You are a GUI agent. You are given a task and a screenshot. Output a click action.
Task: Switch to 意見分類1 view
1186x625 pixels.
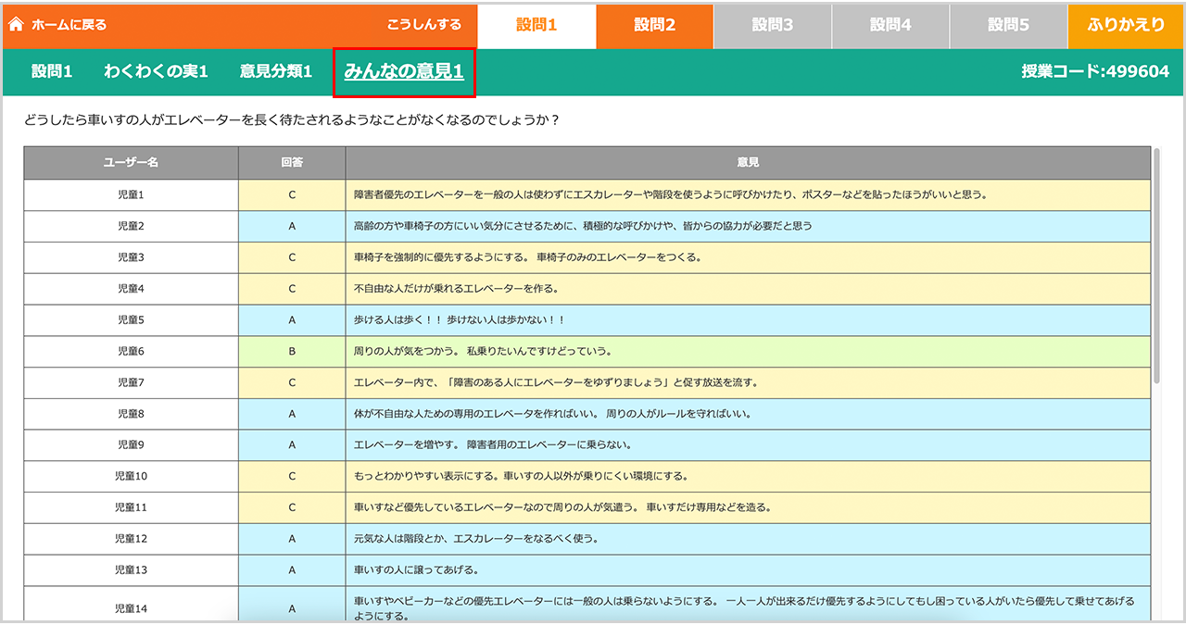click(x=276, y=71)
